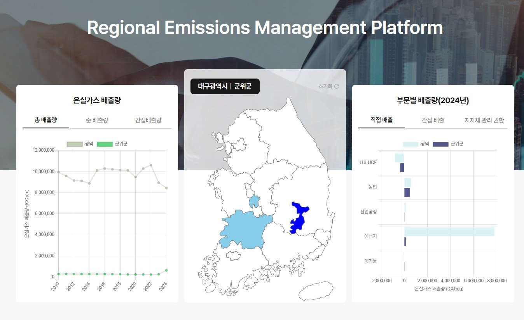Image resolution: width=524 pixels, height=320 pixels.
Task: Switch to the 간접 배출 sector tab
Action: click(433, 120)
